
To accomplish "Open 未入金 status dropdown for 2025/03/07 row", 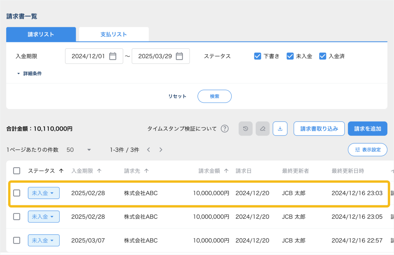I will point(44,241).
